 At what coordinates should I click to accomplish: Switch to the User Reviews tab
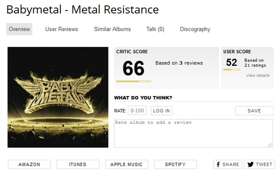[x=62, y=29]
